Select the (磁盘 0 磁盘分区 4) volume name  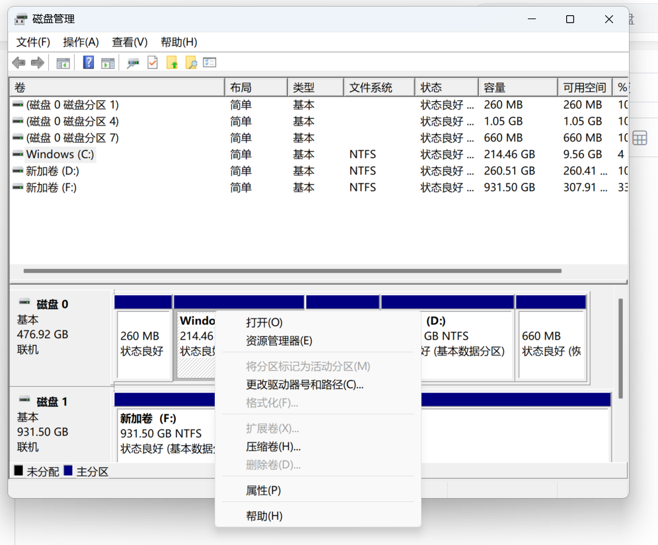pyautogui.click(x=72, y=122)
